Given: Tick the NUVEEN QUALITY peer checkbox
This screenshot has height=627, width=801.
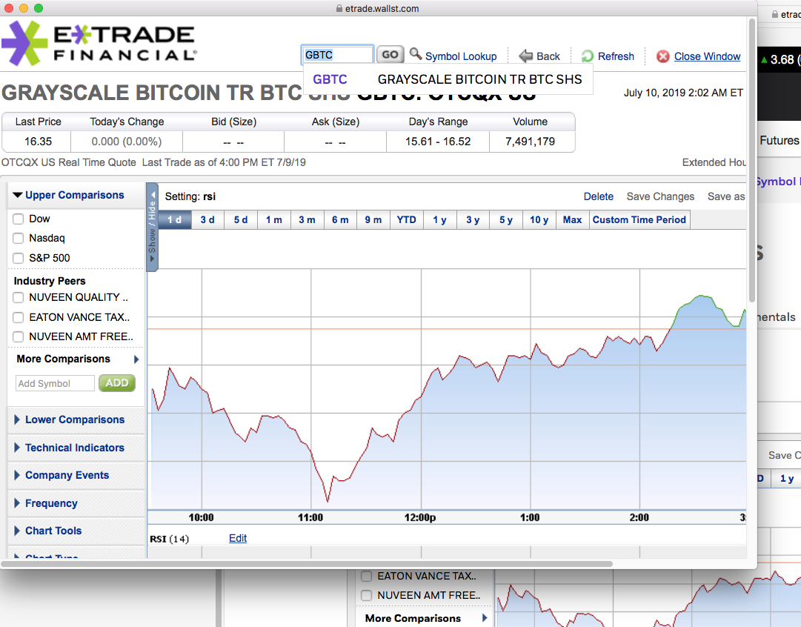Looking at the screenshot, I should [x=19, y=298].
